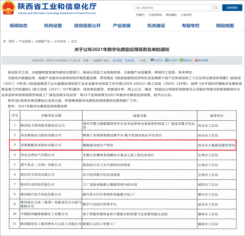Open the 大数据产业 breadcrumb link

43,41
